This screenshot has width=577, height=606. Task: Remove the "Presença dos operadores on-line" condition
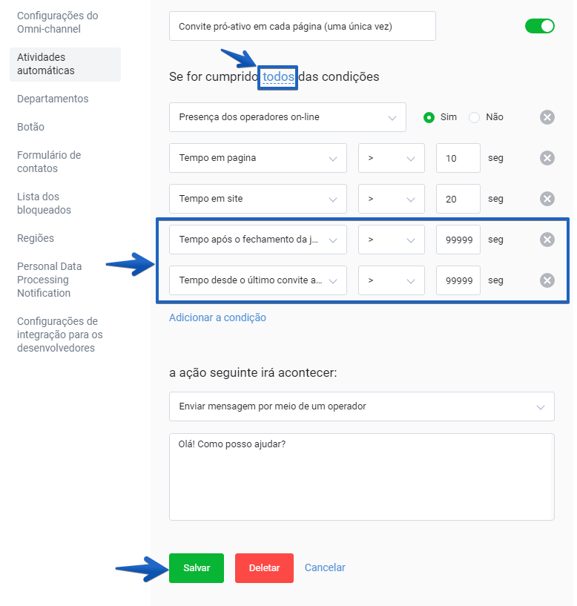[547, 116]
